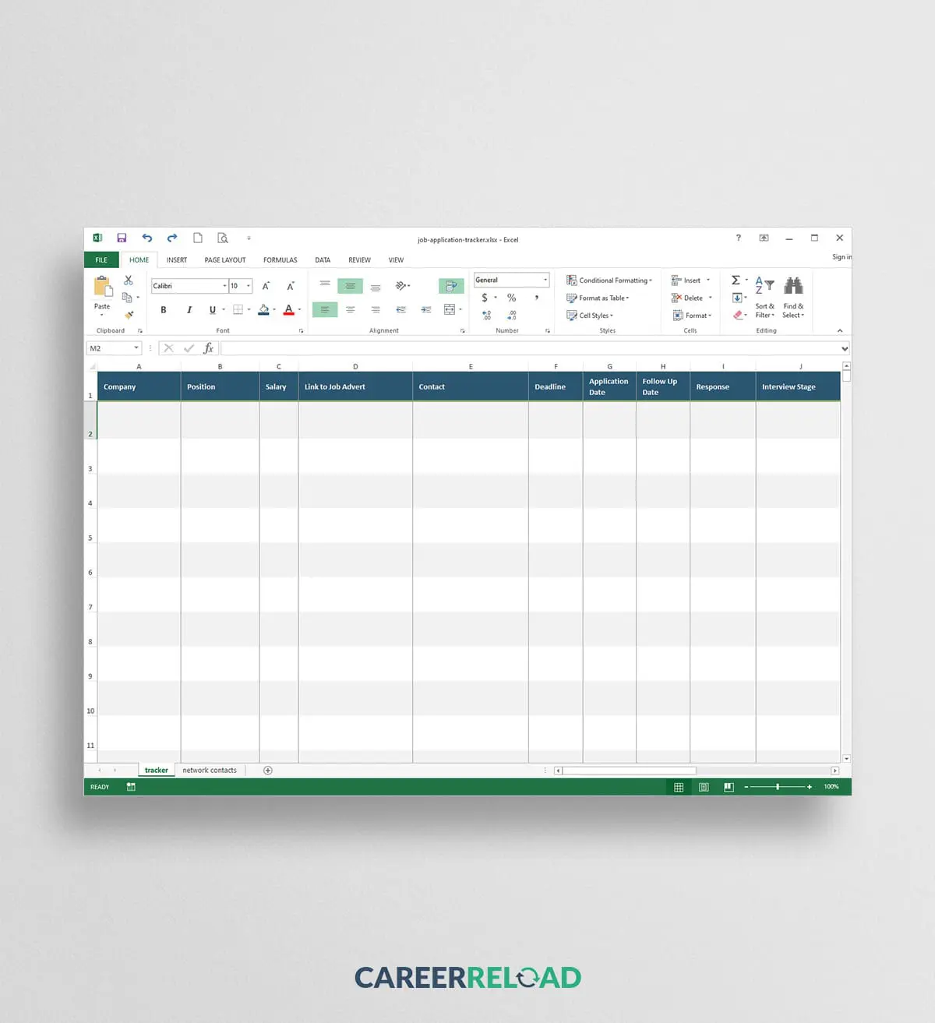The height and width of the screenshot is (1023, 935).
Task: Click the Save icon in quick access toolbar
Action: click(122, 238)
